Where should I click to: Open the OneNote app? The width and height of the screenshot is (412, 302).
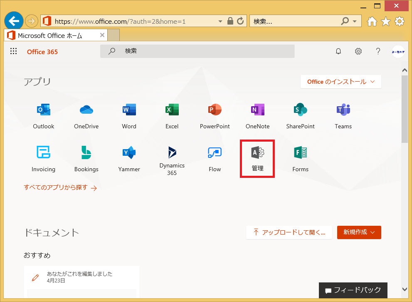click(257, 116)
